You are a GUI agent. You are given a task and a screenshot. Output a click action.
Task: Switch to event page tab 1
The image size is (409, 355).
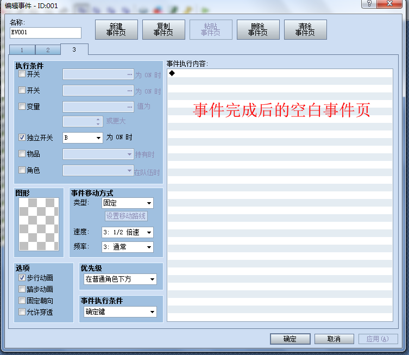tap(22, 50)
